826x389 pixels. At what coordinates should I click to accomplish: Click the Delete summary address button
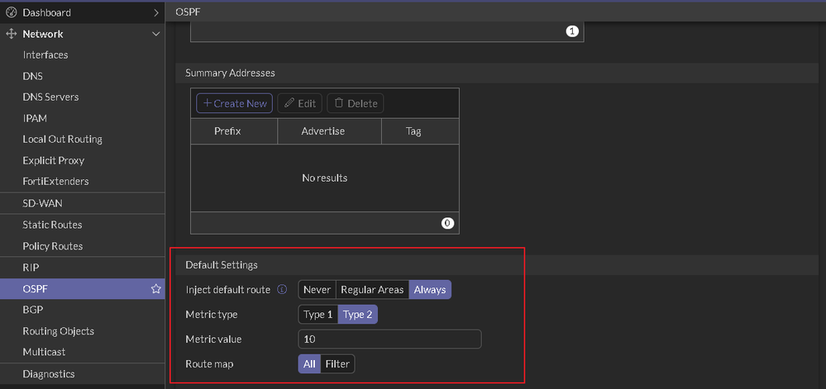click(x=356, y=103)
